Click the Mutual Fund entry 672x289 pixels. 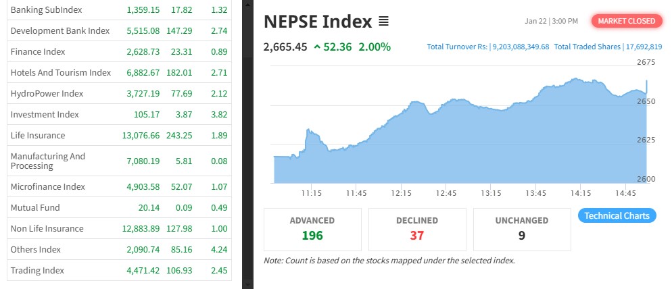coord(35,207)
